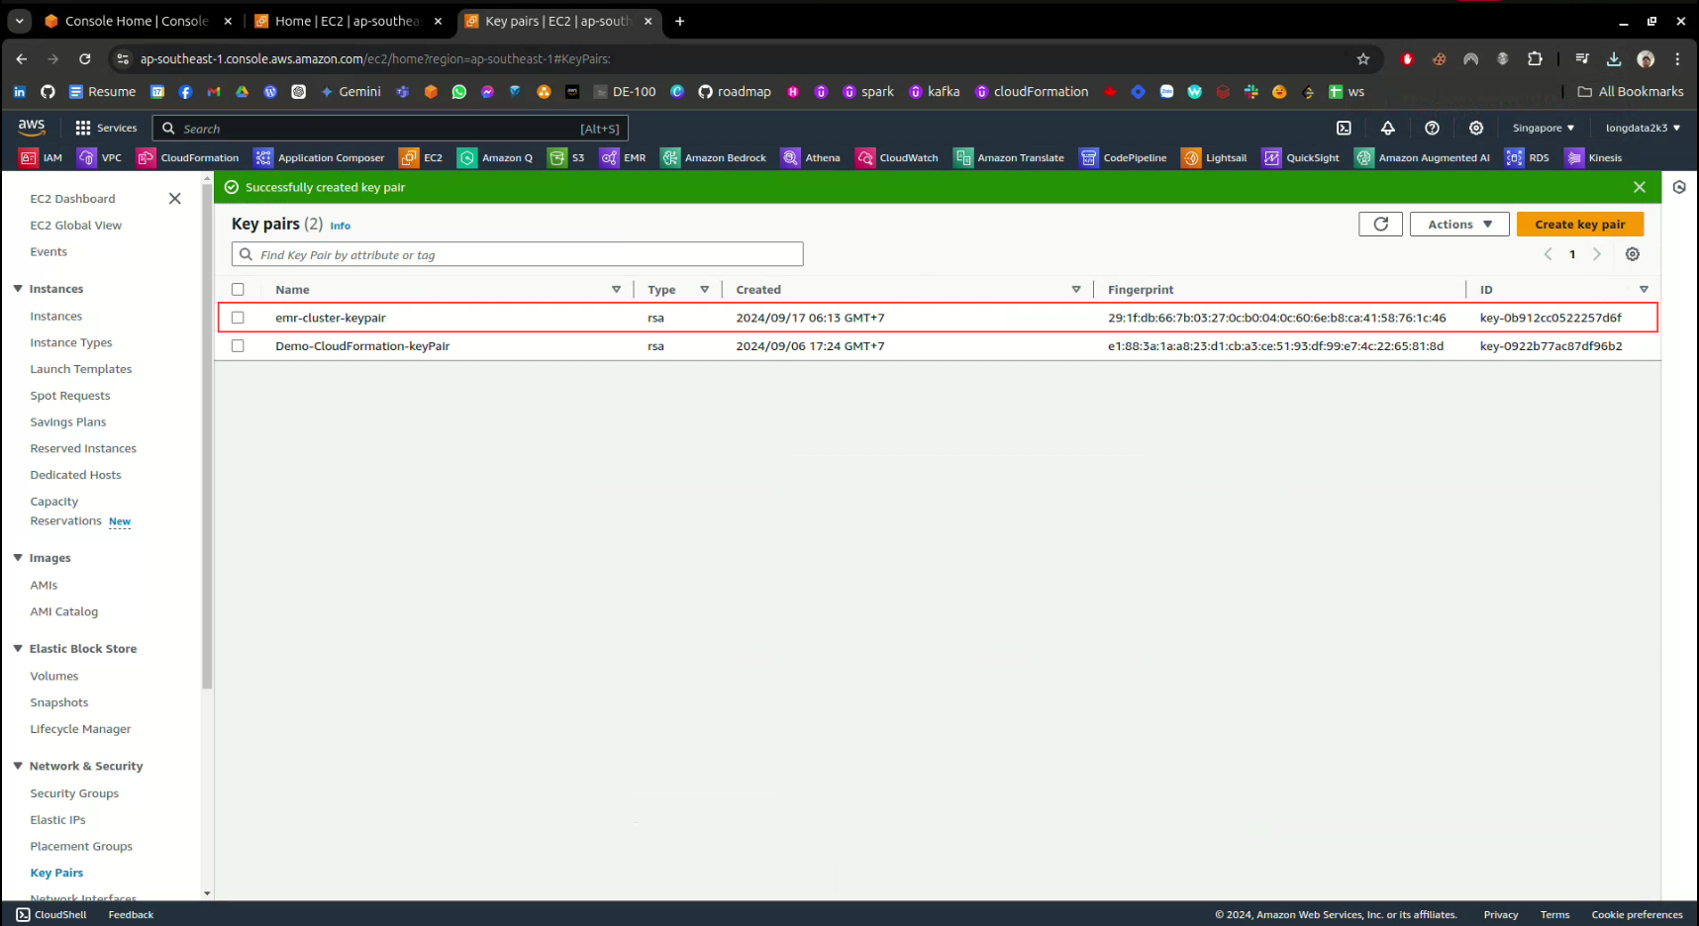Select the Demo-CloudFormation-keyPair checkbox
Screen dimensions: 1699x926
coord(238,346)
